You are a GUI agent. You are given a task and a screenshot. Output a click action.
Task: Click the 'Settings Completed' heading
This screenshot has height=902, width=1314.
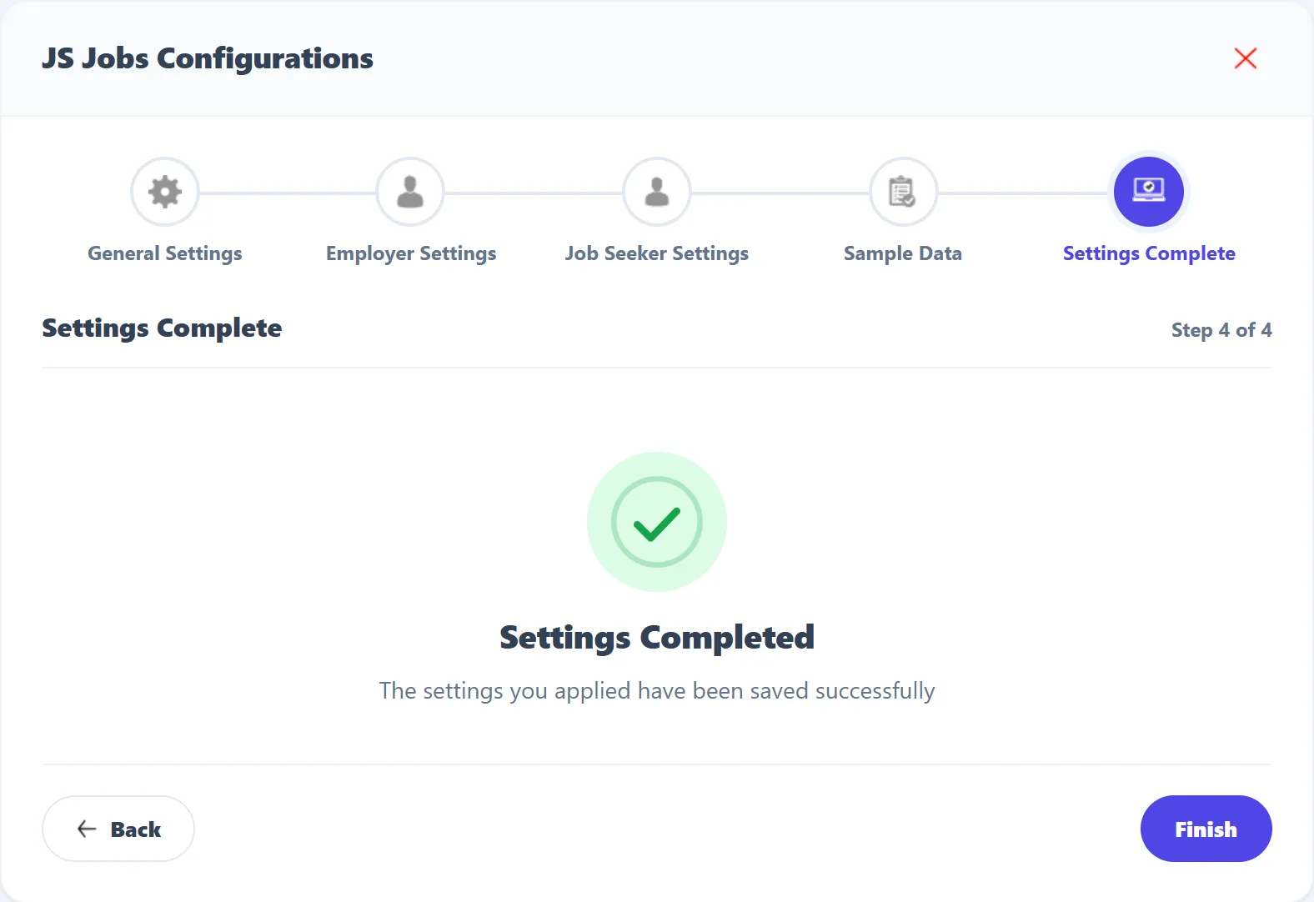[657, 638]
